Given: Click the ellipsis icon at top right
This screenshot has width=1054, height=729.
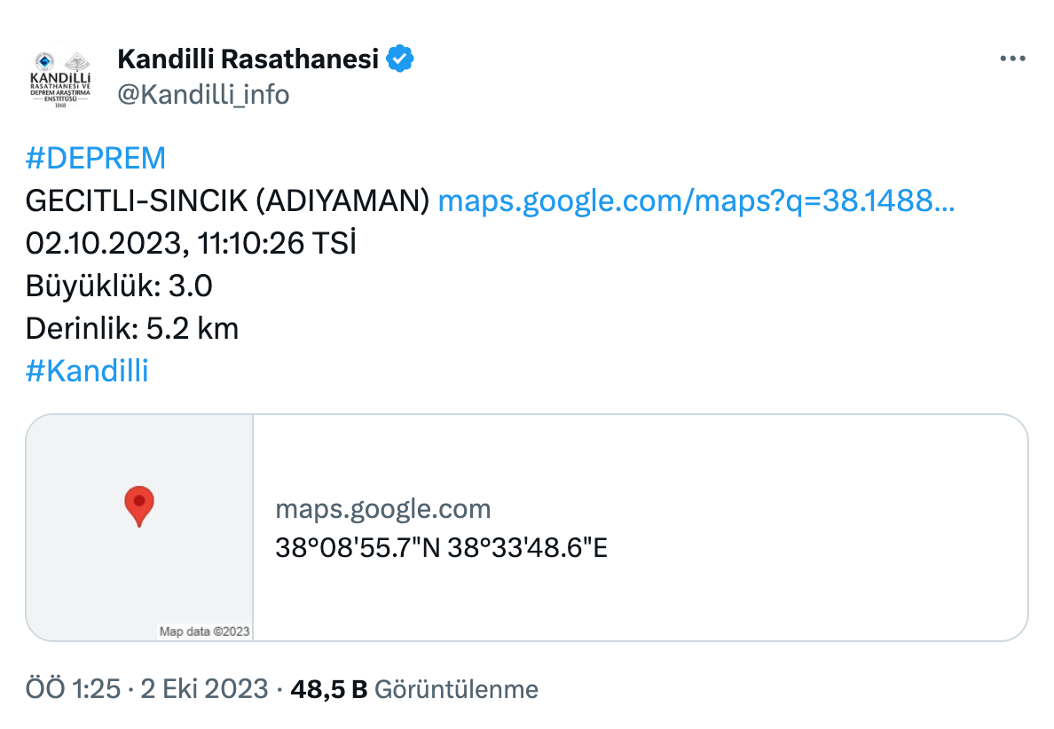Looking at the screenshot, I should (1011, 58).
